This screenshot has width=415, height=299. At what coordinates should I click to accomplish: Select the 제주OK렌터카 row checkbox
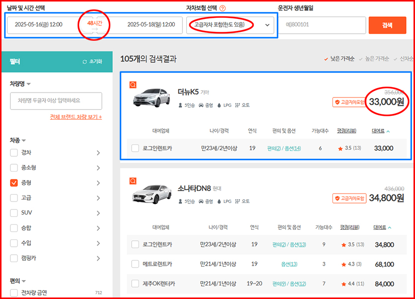135,284
